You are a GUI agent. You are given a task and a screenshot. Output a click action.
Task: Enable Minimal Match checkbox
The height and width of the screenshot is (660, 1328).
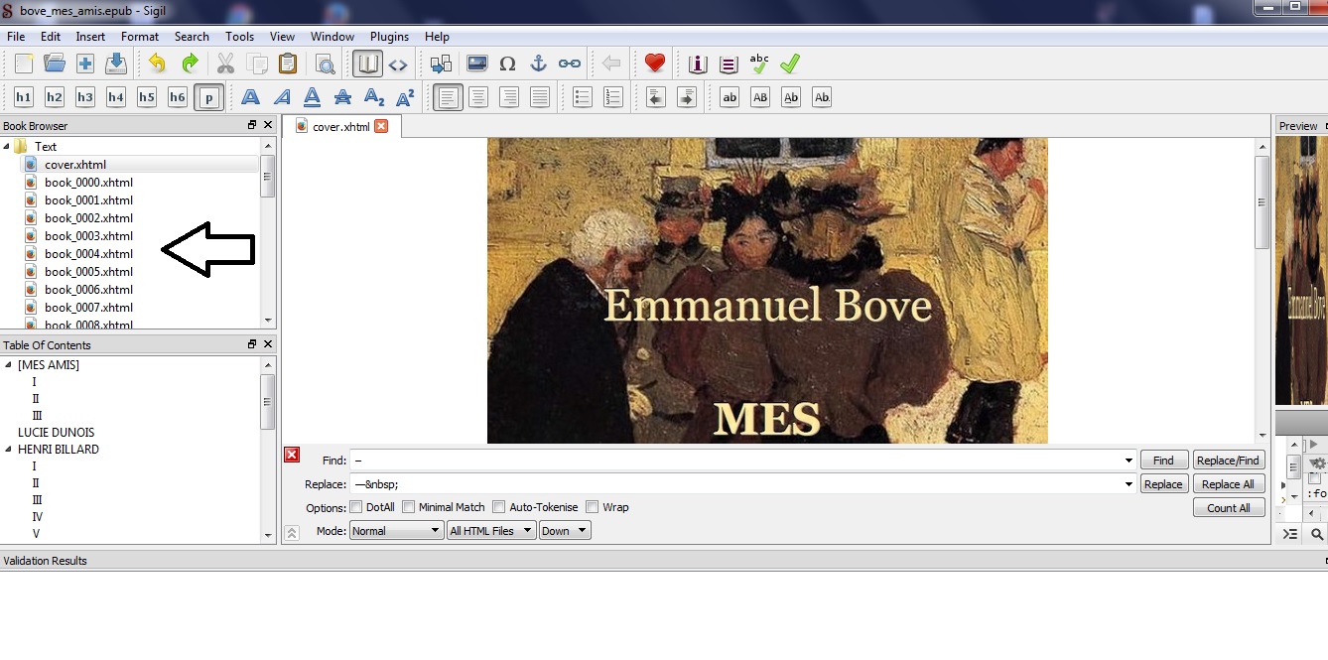pyautogui.click(x=408, y=507)
